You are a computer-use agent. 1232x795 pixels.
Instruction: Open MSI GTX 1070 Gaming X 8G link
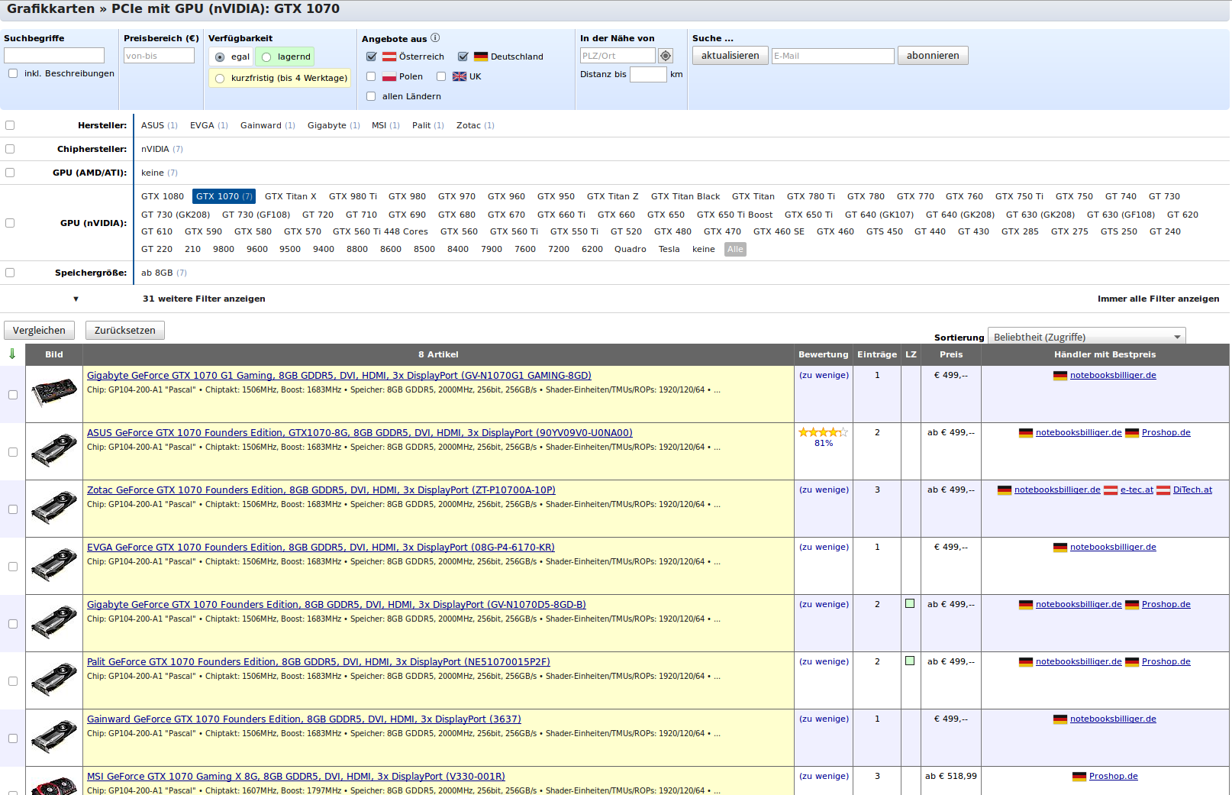pyautogui.click(x=296, y=776)
